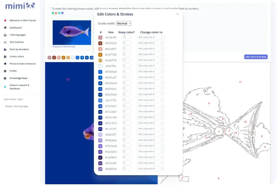Toggle Keep color for #1d0847
Screen dimensions: 277x188
[x=126, y=157]
